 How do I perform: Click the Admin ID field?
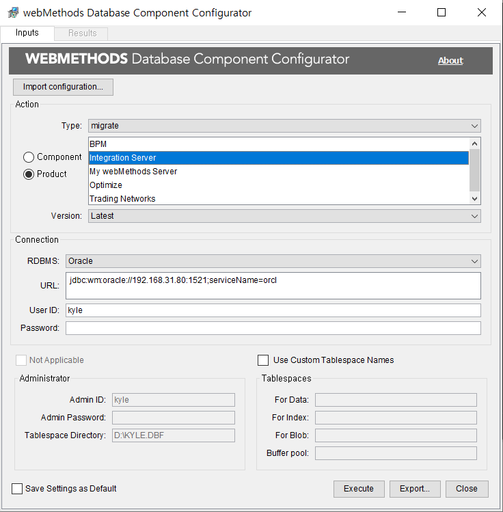point(174,400)
